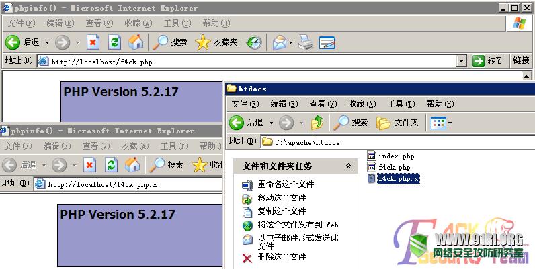Screen dimensions: 535x269
Task: Click Mail icon in top IE toolbar
Action: tap(280, 42)
